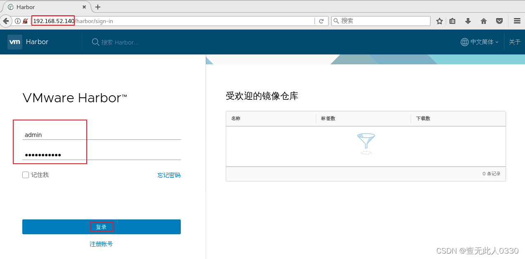525x259 pixels.
Task: Click the Pocket save icon
Action: click(x=499, y=21)
